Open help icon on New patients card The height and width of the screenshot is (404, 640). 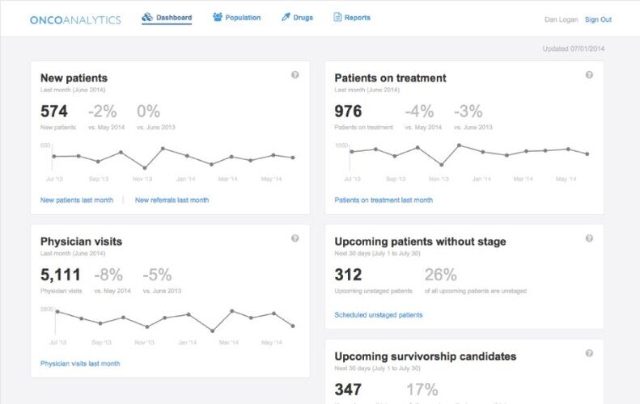pyautogui.click(x=295, y=75)
